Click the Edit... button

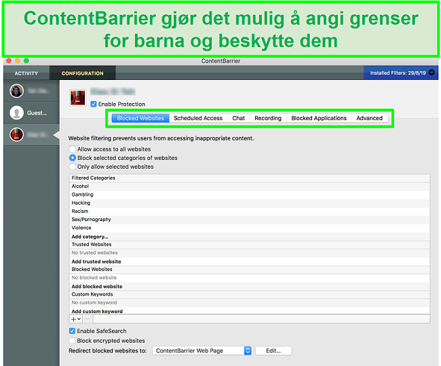tap(273, 351)
